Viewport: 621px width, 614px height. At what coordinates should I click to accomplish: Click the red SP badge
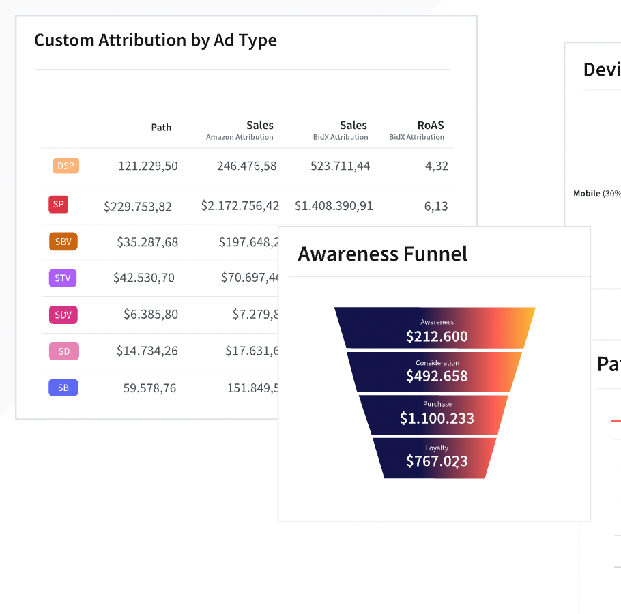tap(58, 204)
